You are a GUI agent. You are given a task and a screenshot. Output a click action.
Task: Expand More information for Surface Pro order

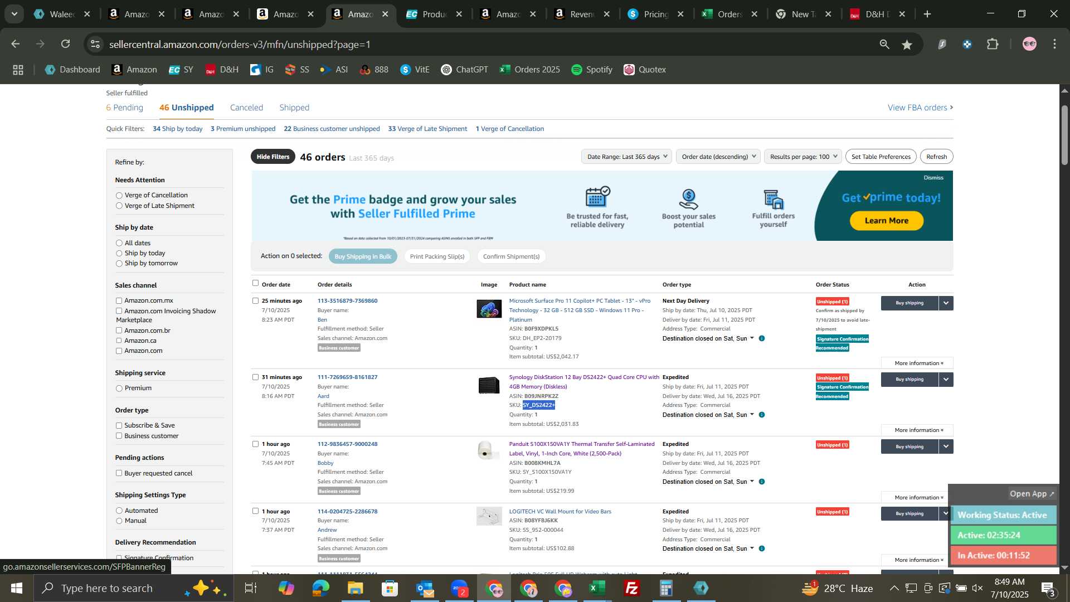[x=917, y=363]
